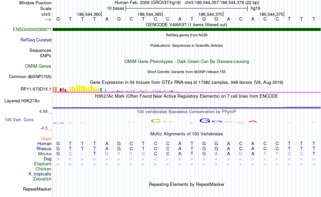
Task: Click the large blue G PhyloP logo letter
Action: point(205,121)
